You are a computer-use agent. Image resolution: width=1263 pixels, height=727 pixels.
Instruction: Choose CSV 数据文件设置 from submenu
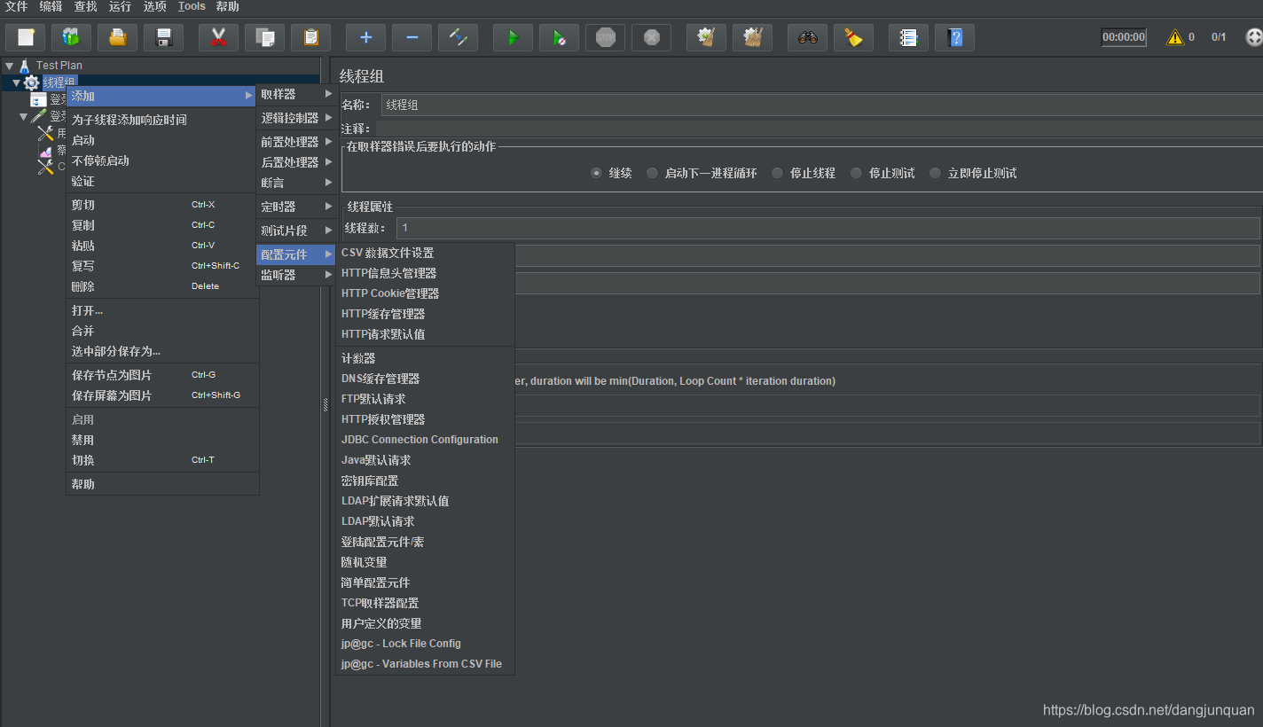426,253
